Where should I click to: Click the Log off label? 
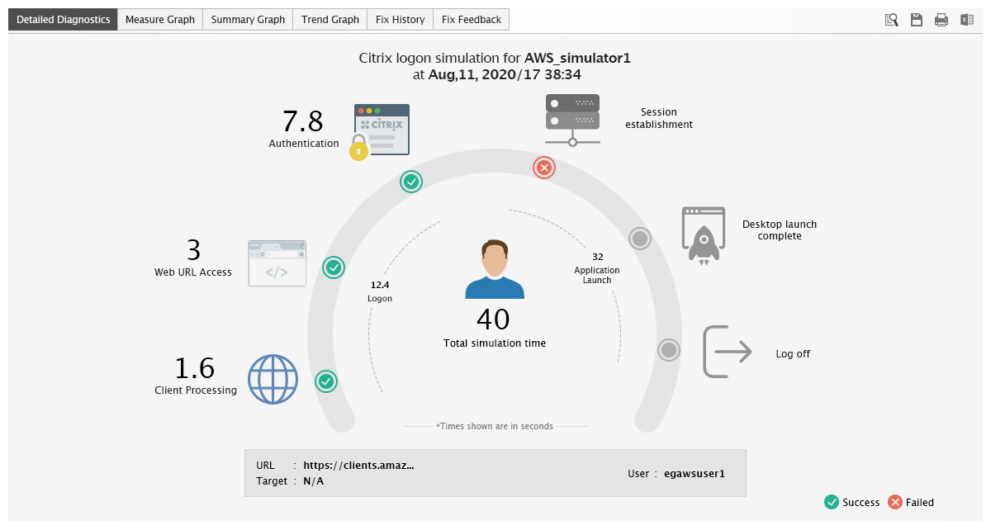tap(793, 354)
